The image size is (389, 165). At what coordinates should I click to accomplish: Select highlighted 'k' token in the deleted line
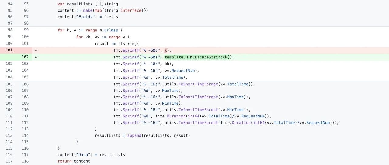tap(166, 50)
